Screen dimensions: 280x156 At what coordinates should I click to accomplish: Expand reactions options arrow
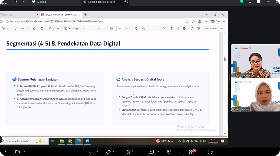point(113,152)
